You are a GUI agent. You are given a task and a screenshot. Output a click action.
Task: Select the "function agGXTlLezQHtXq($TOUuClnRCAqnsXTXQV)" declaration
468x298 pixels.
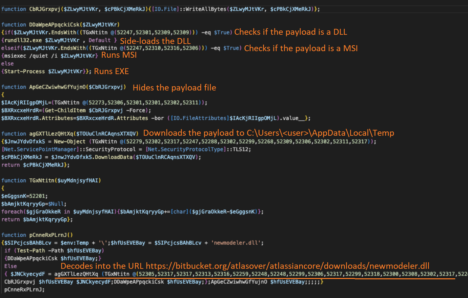click(x=70, y=134)
